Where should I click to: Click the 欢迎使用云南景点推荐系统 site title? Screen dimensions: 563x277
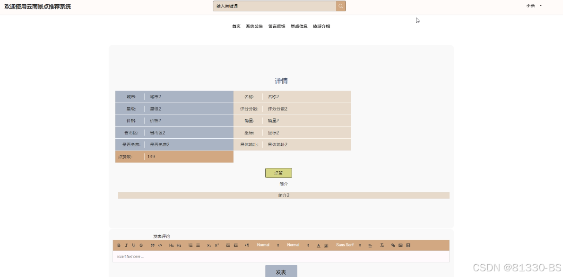(38, 7)
